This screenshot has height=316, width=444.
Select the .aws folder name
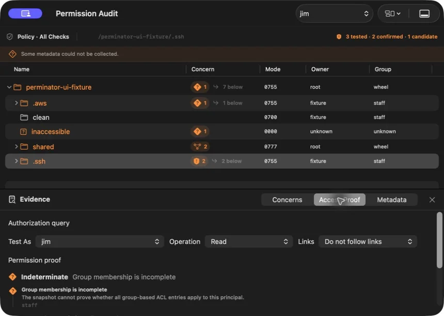tap(40, 103)
